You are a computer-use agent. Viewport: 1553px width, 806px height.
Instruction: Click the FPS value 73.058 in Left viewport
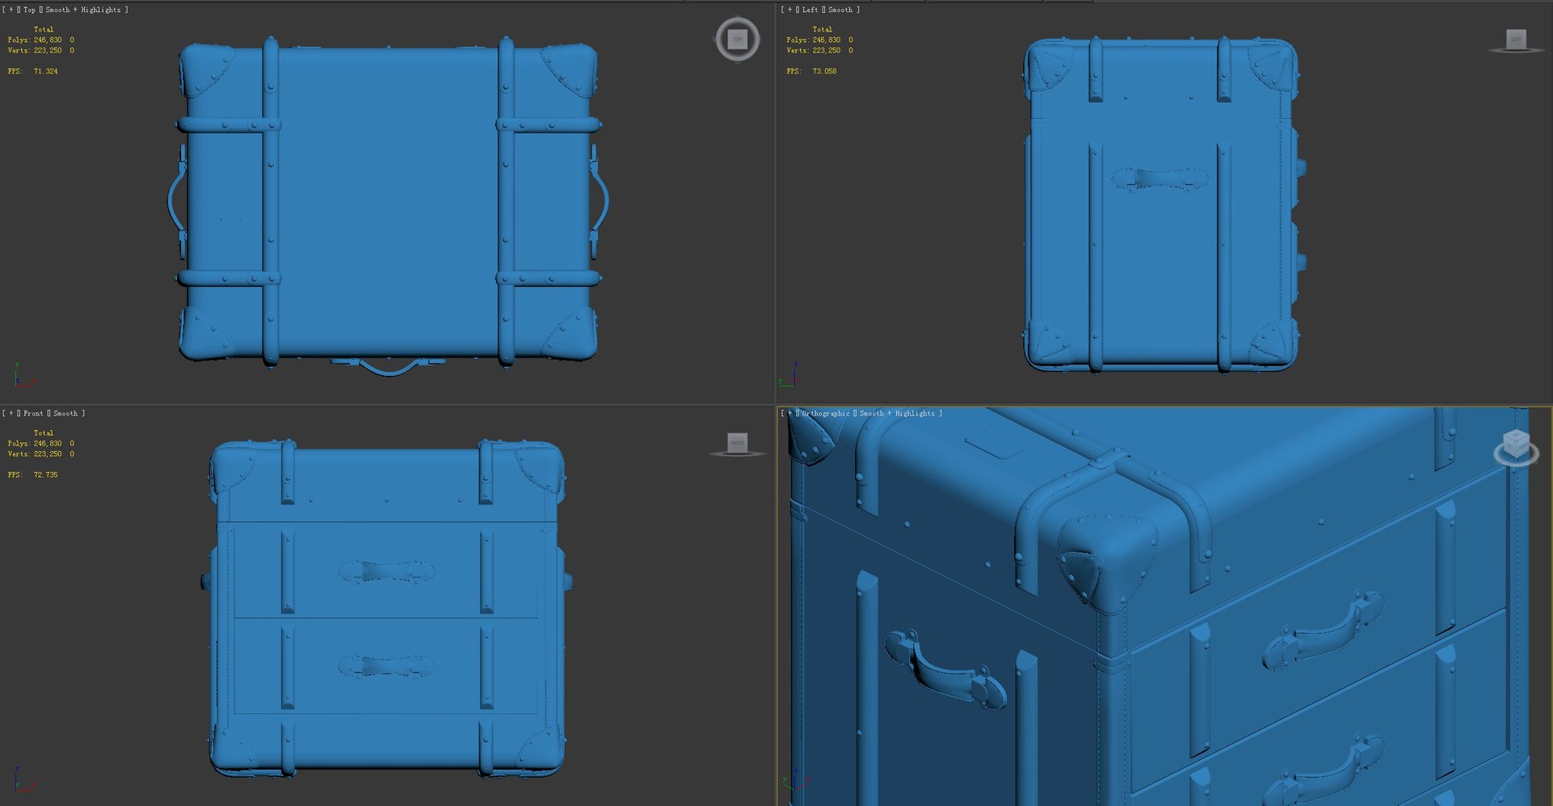coord(824,71)
